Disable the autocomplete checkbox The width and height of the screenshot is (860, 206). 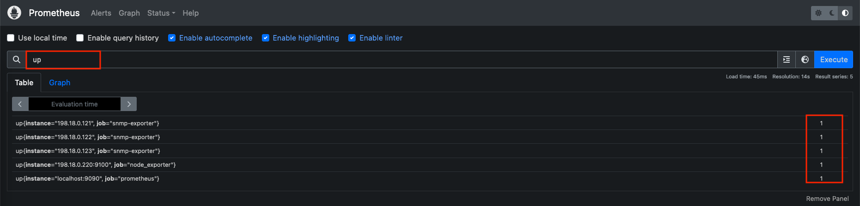tap(172, 38)
